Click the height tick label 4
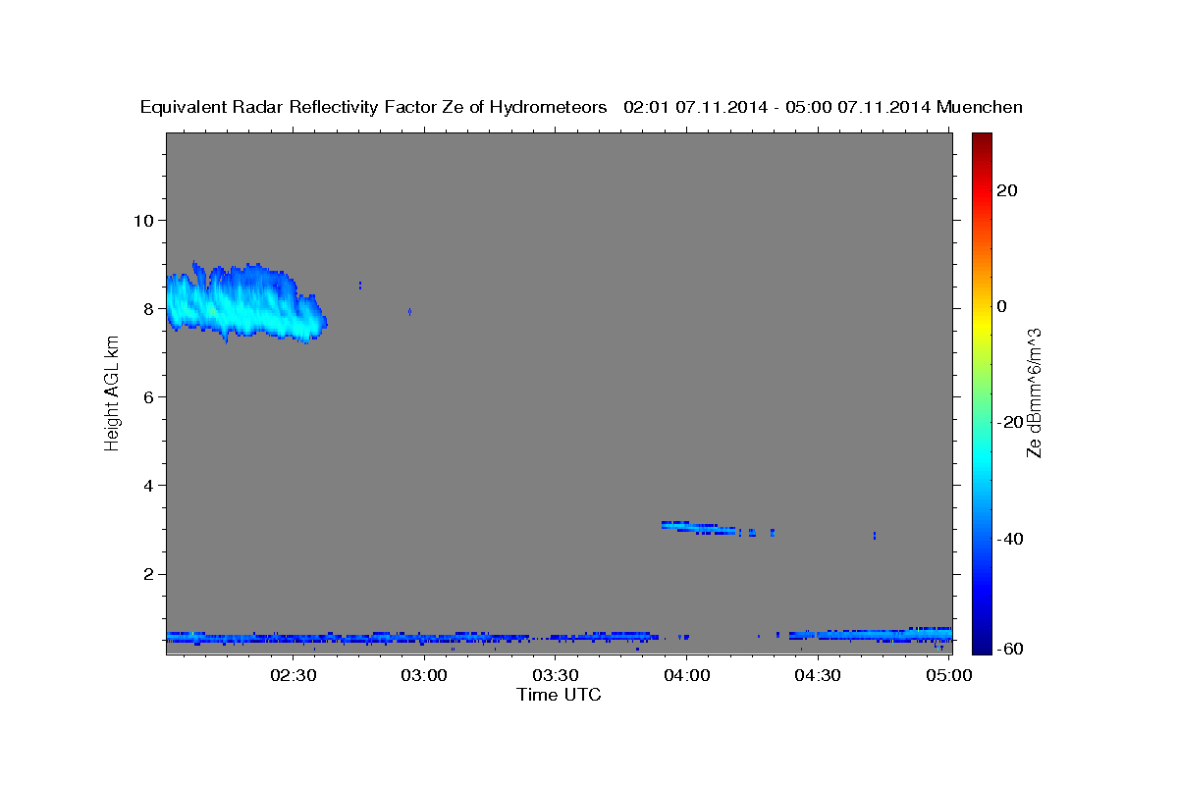 [x=150, y=486]
